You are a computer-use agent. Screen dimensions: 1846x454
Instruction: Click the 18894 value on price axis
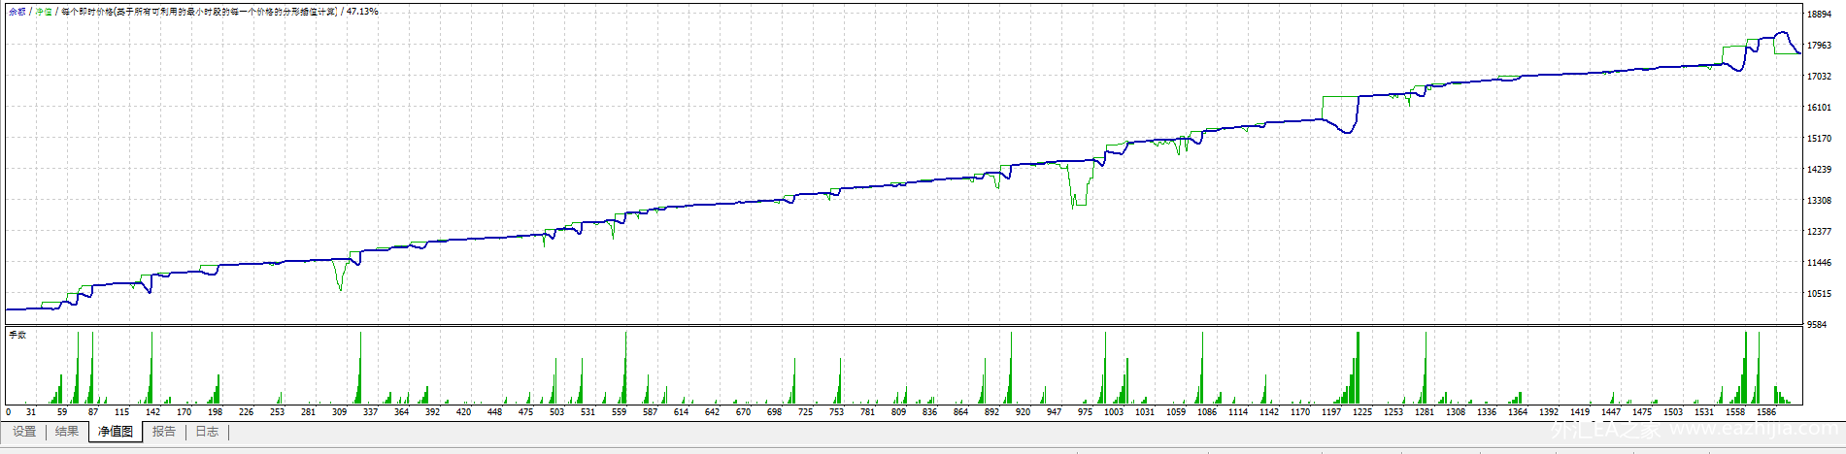(1819, 15)
